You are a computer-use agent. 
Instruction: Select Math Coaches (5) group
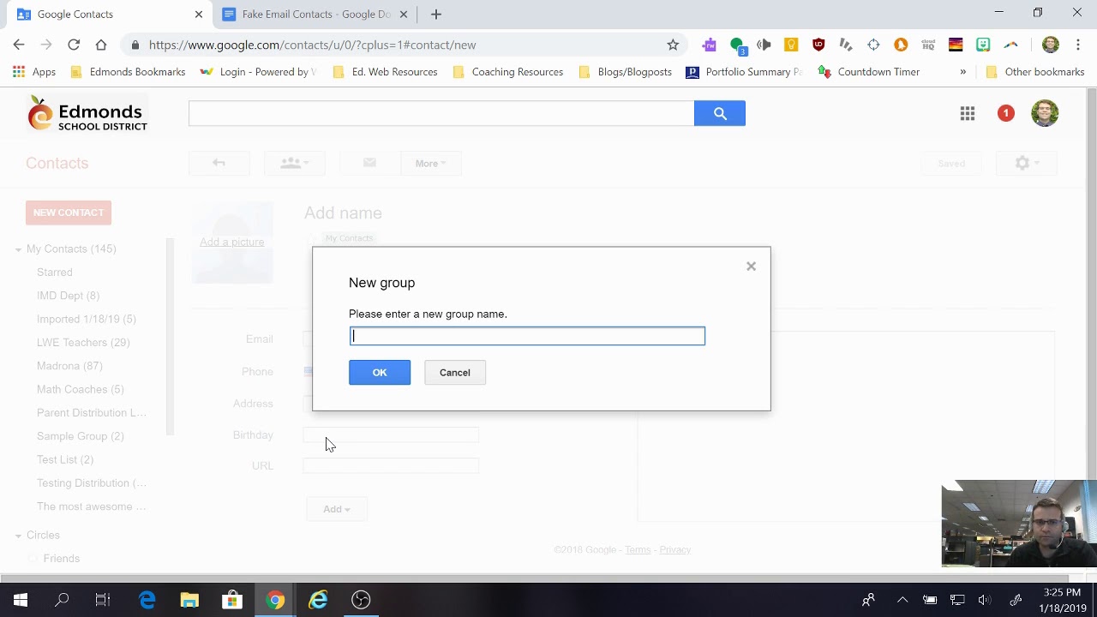(x=81, y=389)
